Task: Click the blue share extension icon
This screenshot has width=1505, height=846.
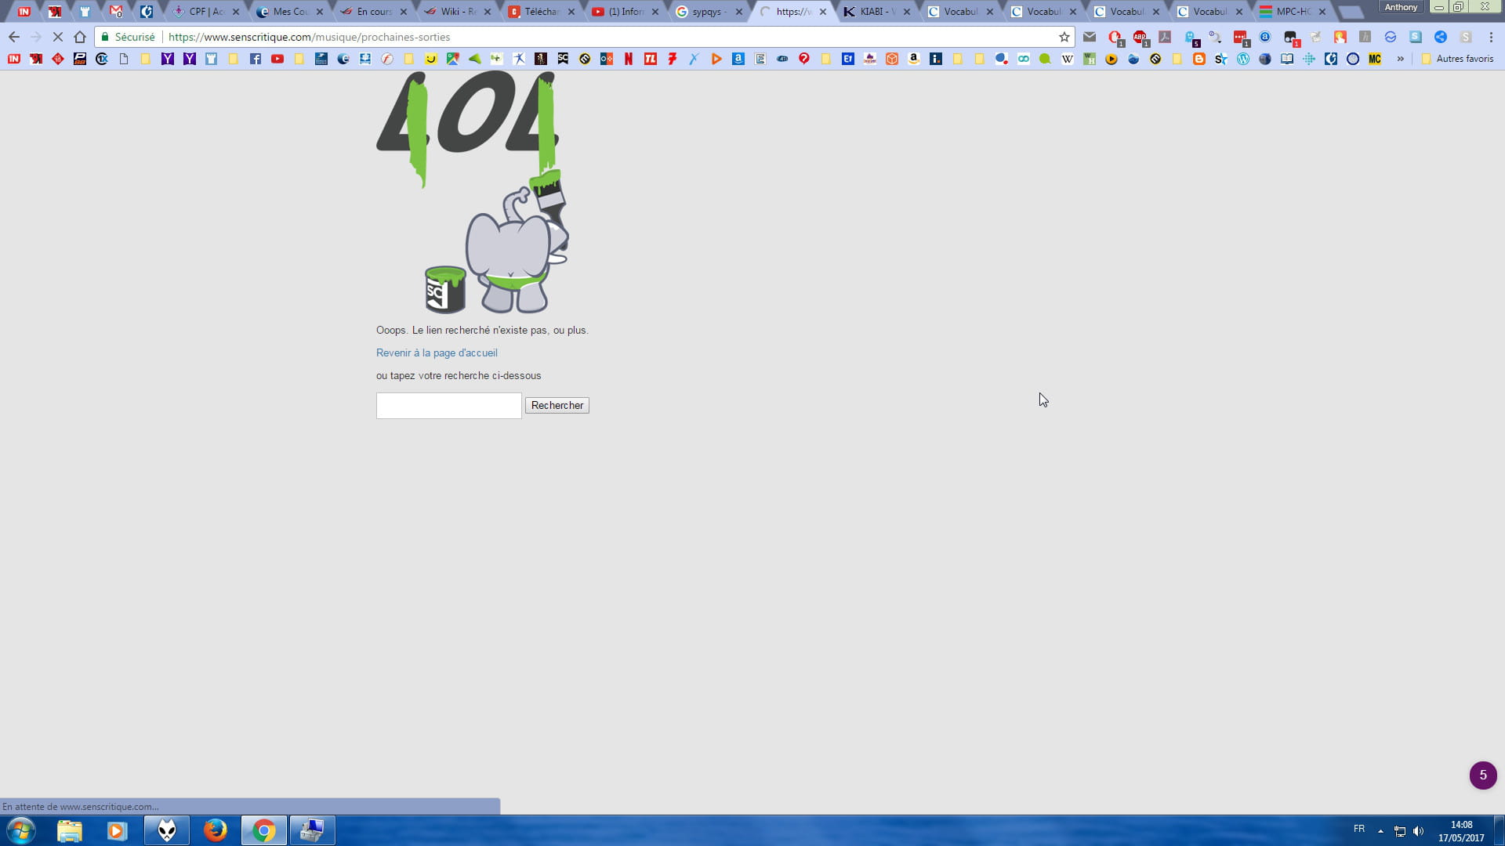Action: (1441, 37)
